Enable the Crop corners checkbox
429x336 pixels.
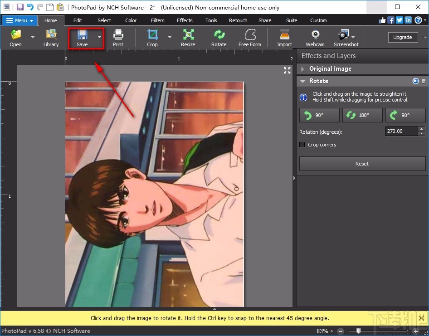302,145
